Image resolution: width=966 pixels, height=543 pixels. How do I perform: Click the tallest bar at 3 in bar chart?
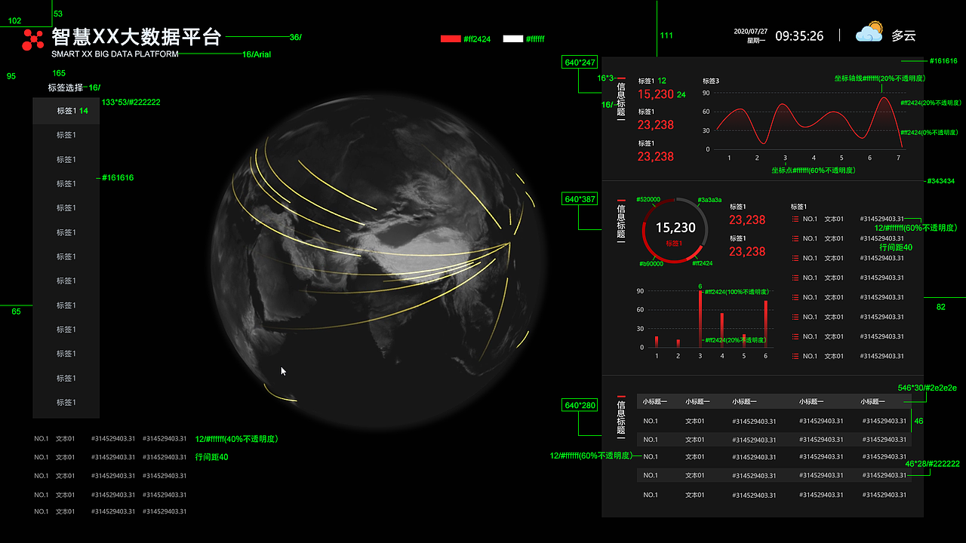(x=700, y=320)
